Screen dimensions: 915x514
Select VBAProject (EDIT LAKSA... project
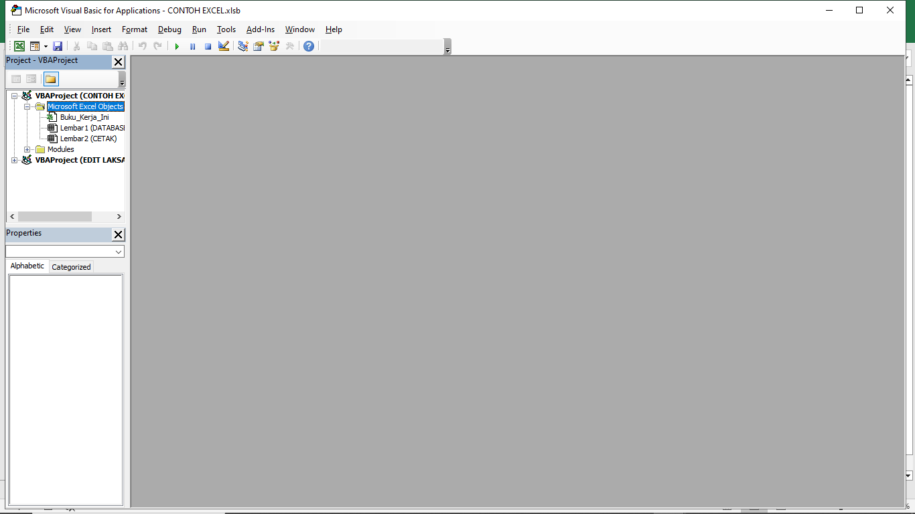point(80,160)
